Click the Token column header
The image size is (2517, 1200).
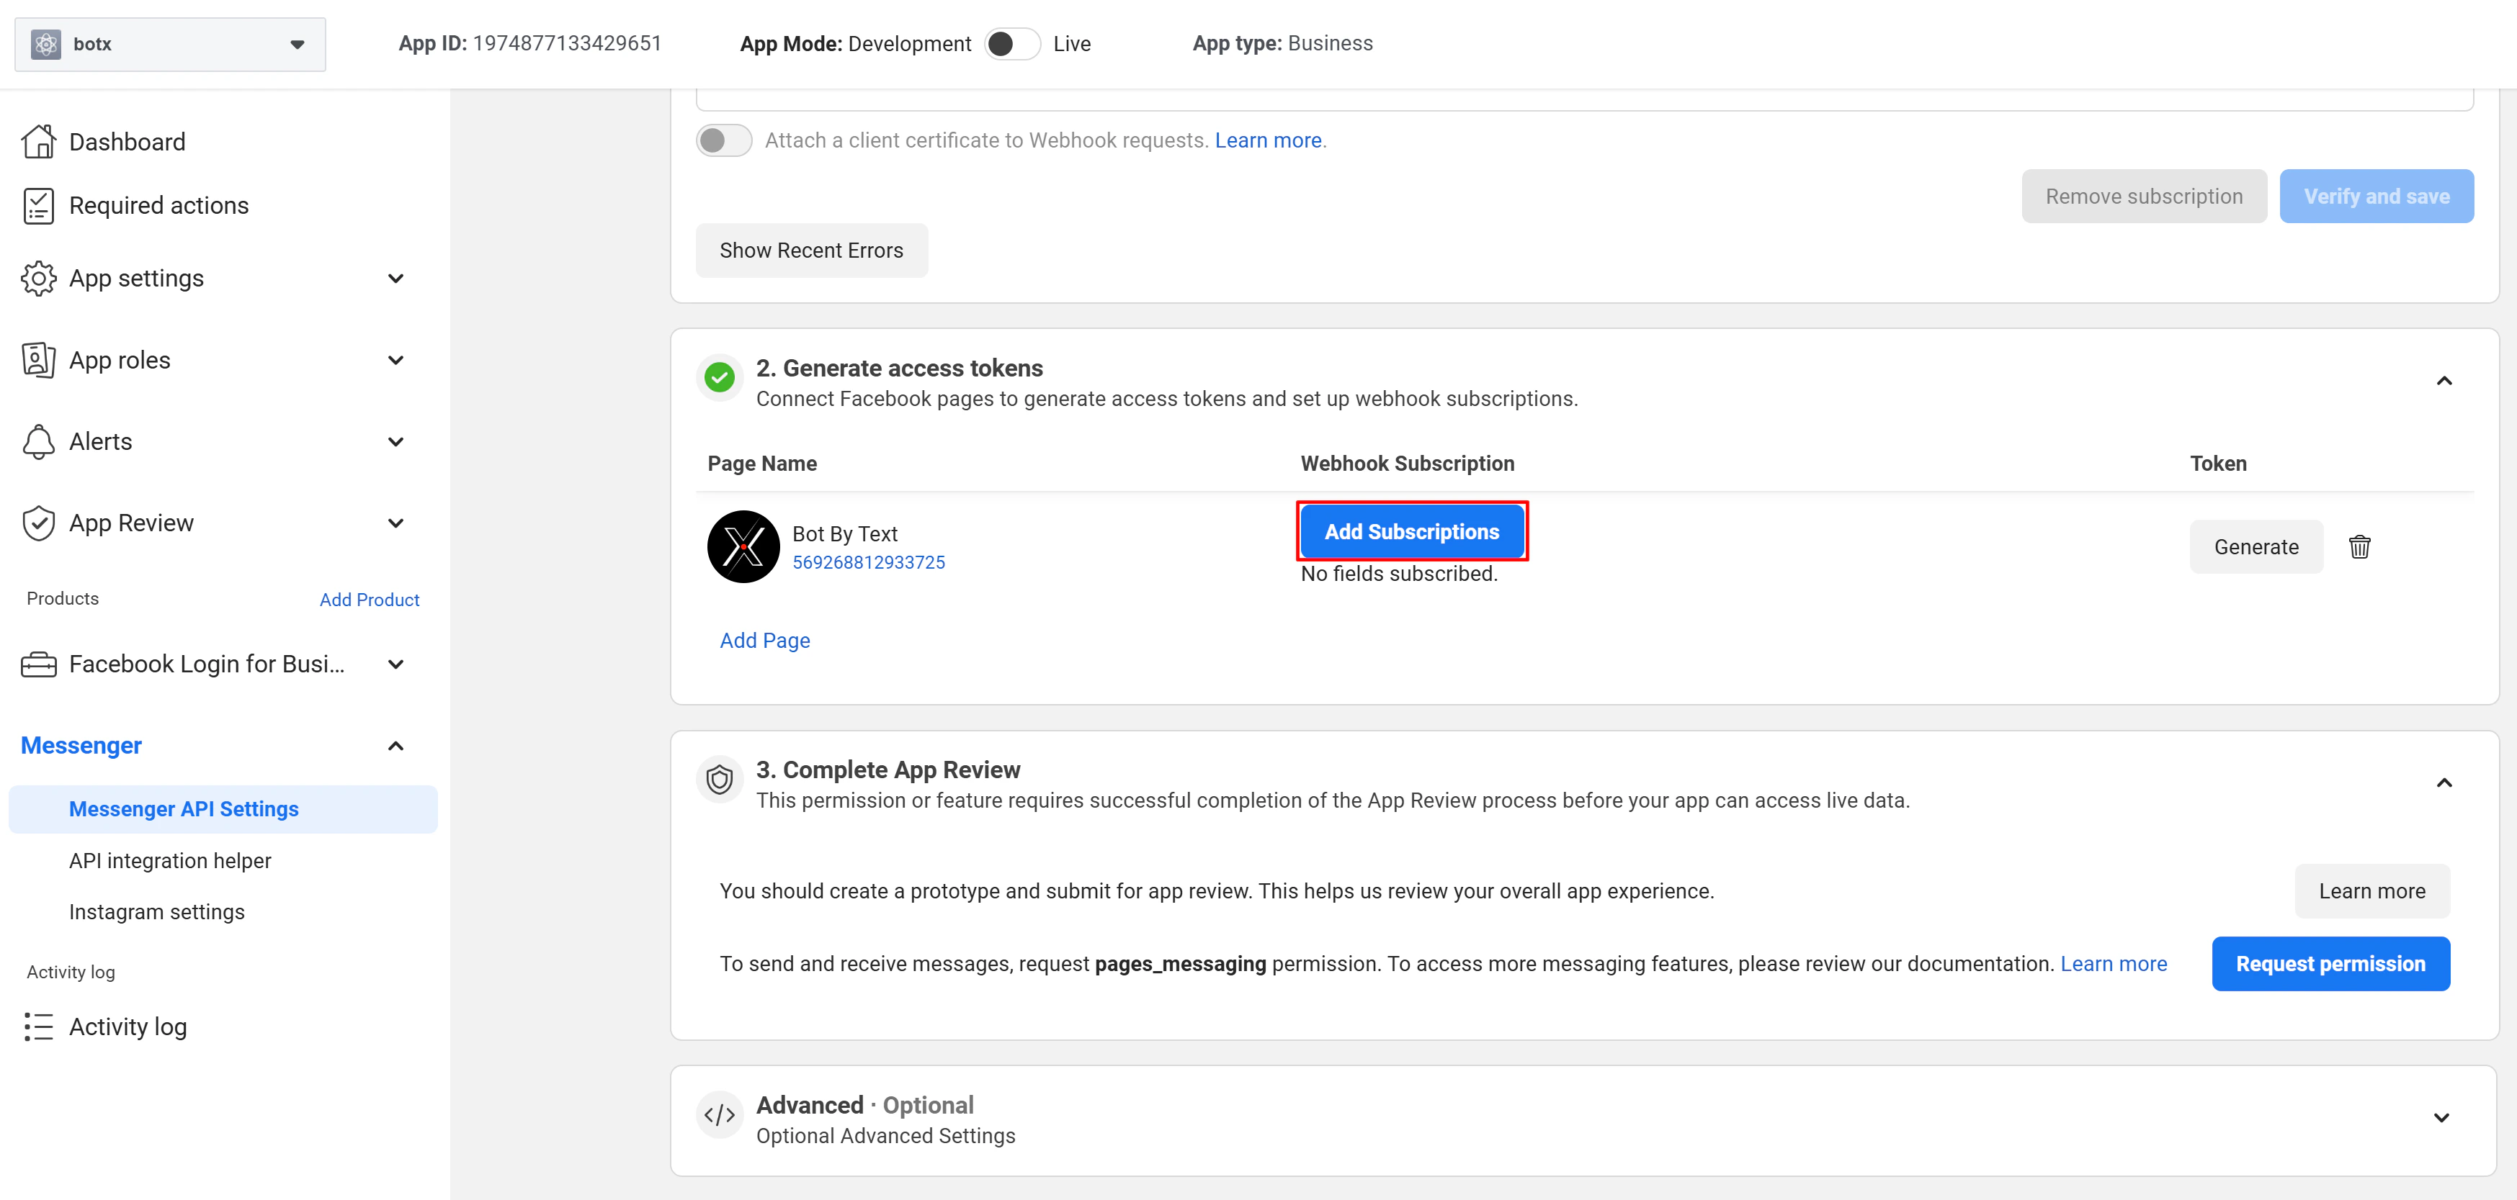[2218, 464]
